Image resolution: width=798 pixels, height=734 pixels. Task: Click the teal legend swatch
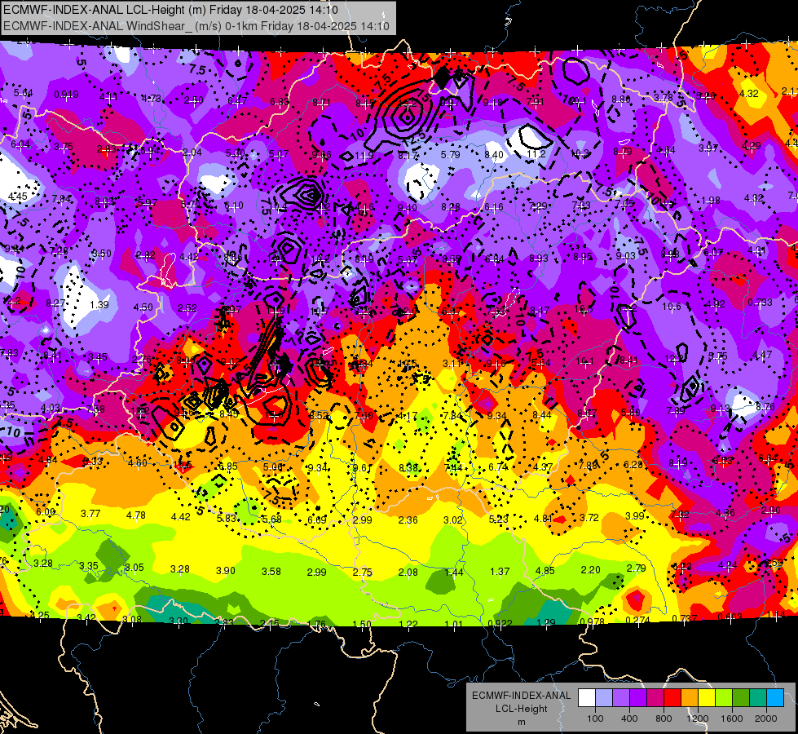[x=758, y=698]
